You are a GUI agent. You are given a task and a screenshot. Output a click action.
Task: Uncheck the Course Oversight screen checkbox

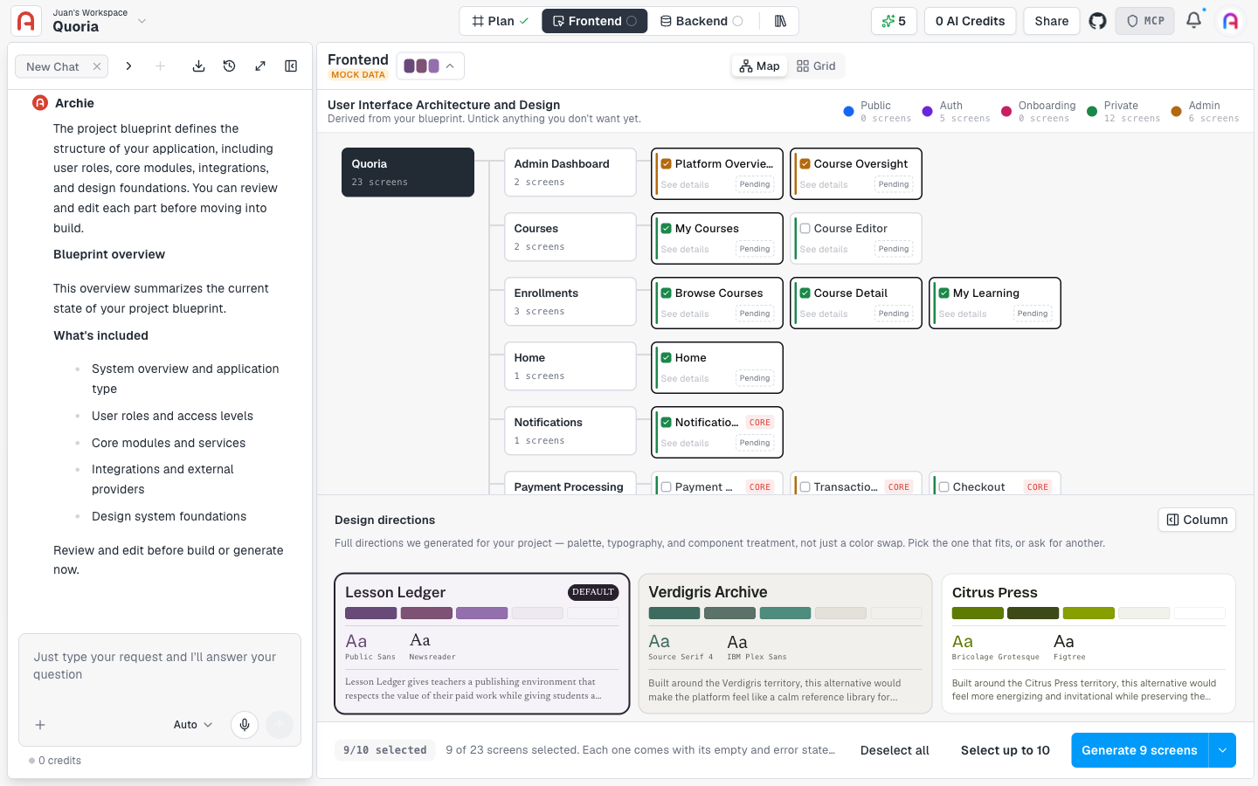click(x=805, y=163)
